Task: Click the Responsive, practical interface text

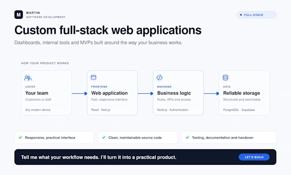Action: (x=50, y=137)
